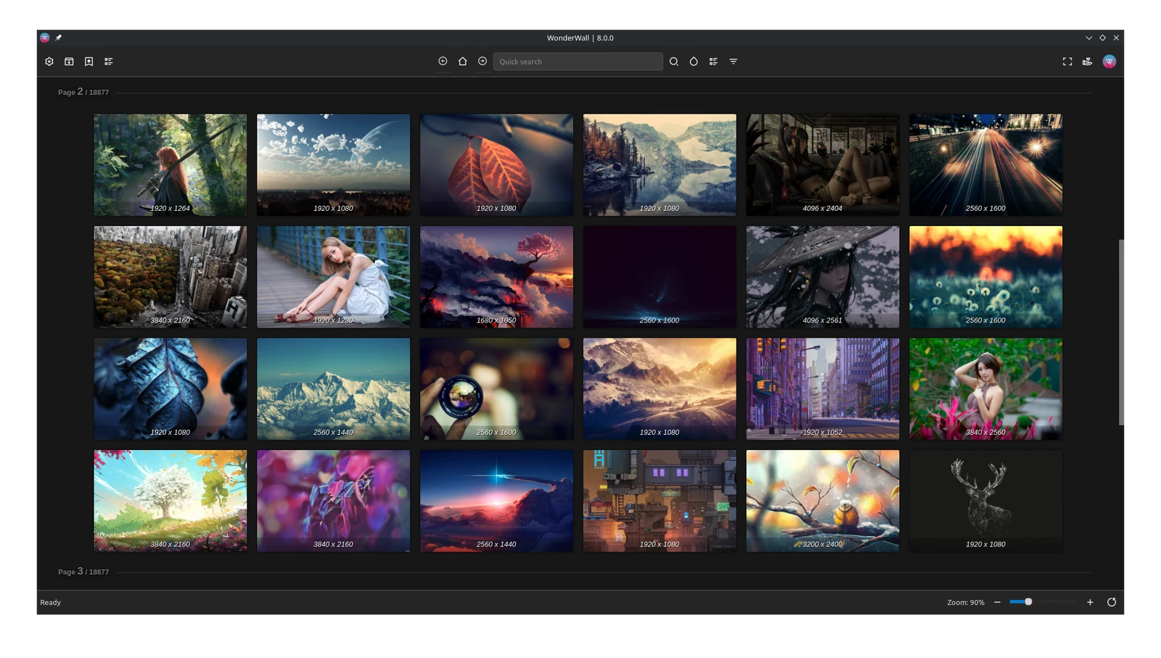Decrease zoom with the minus button
Screen dimensions: 1161x658
997,602
